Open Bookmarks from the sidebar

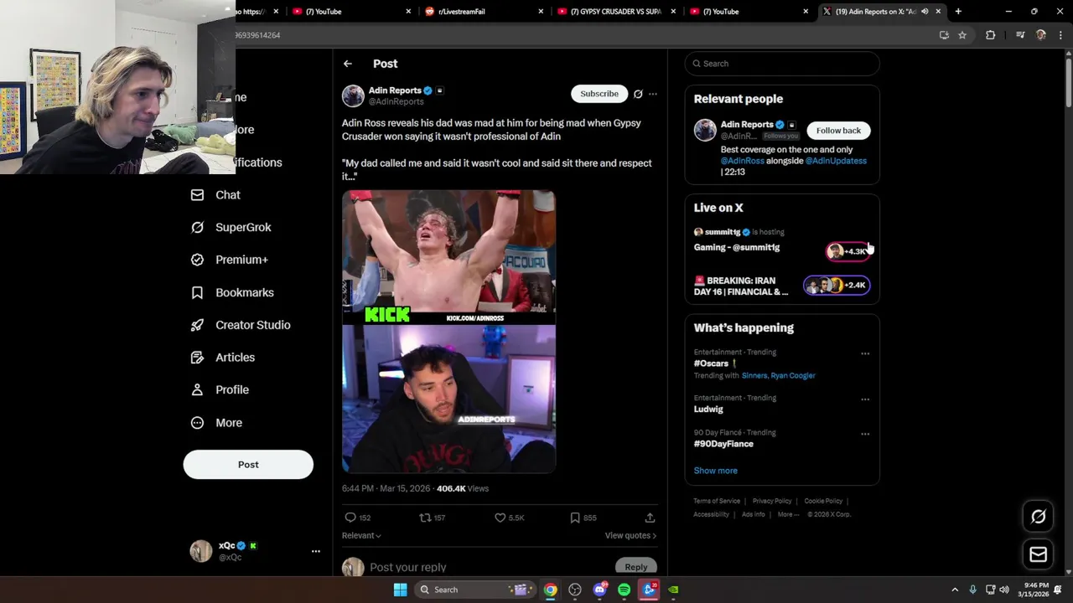pos(232,292)
